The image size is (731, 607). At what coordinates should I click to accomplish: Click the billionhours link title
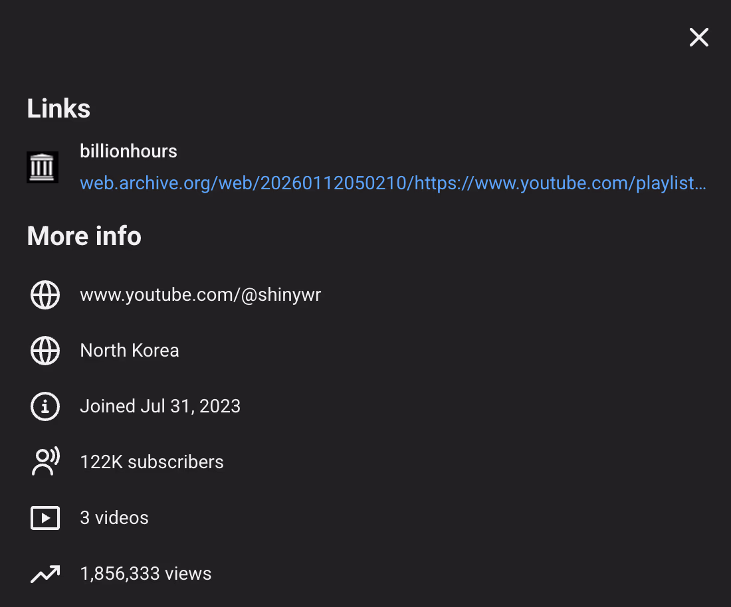[128, 151]
